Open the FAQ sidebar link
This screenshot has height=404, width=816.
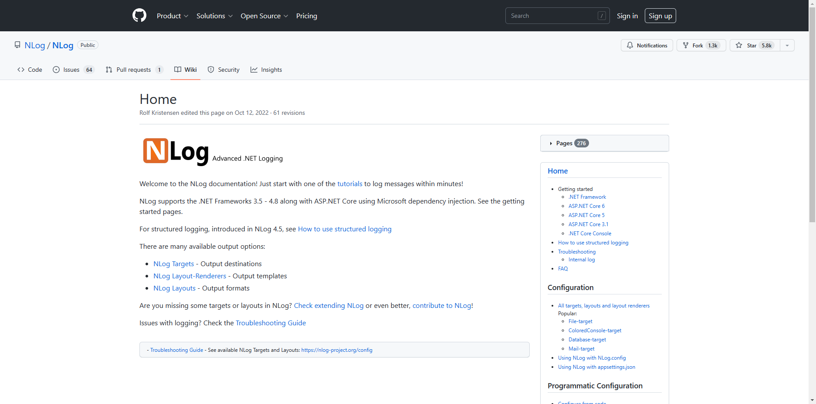[563, 269]
